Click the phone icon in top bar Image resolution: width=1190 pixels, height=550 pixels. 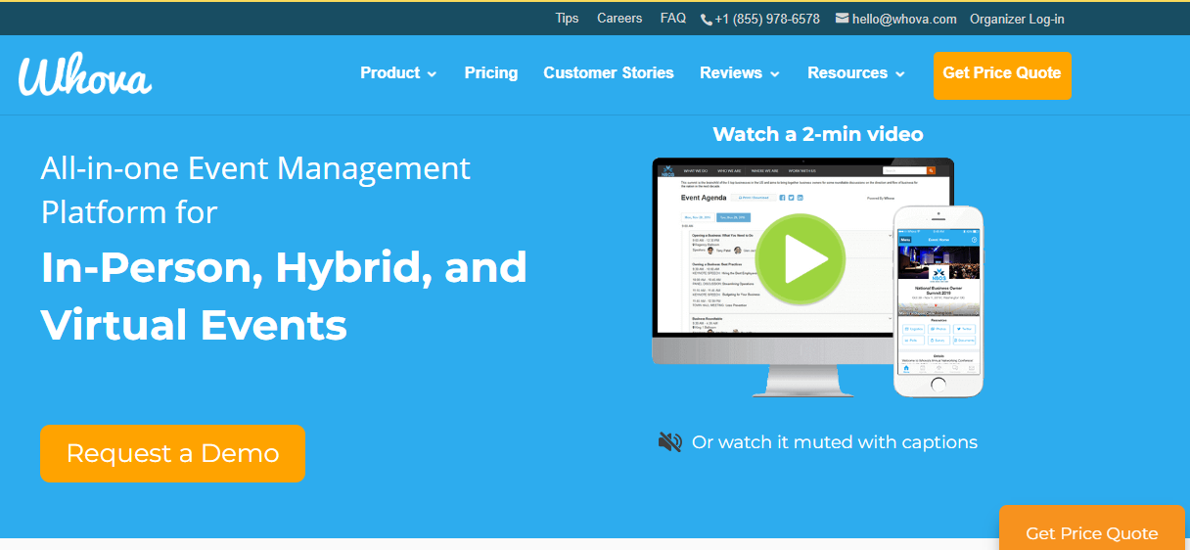click(707, 19)
